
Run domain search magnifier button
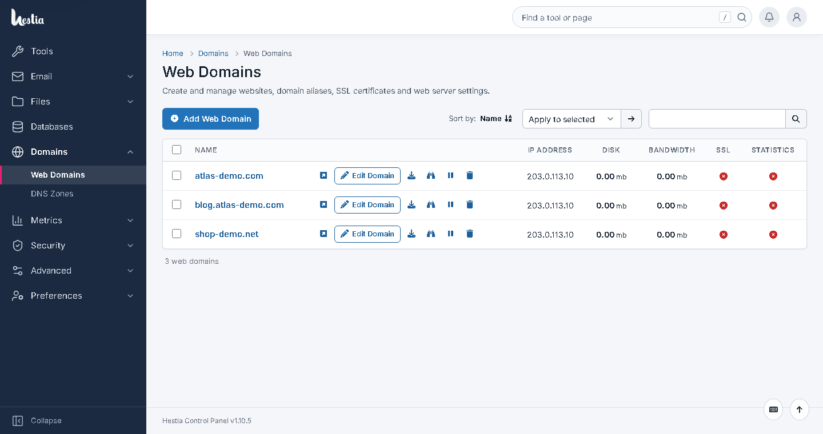pyautogui.click(x=796, y=119)
